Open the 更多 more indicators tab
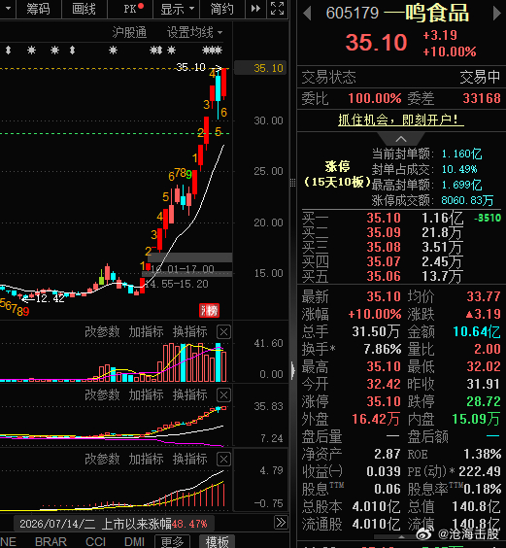Screen dimensions: 506x548 172,542
